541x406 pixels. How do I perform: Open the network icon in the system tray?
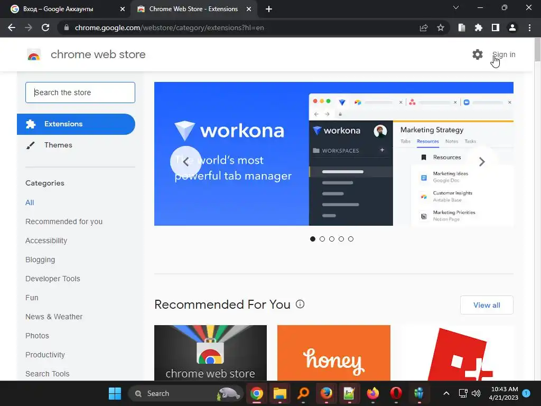coord(463,393)
